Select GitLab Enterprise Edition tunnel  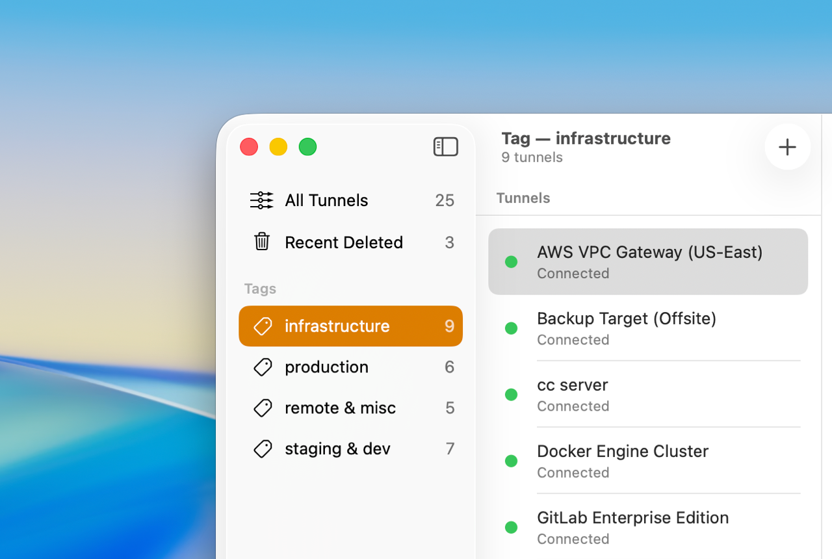648,527
